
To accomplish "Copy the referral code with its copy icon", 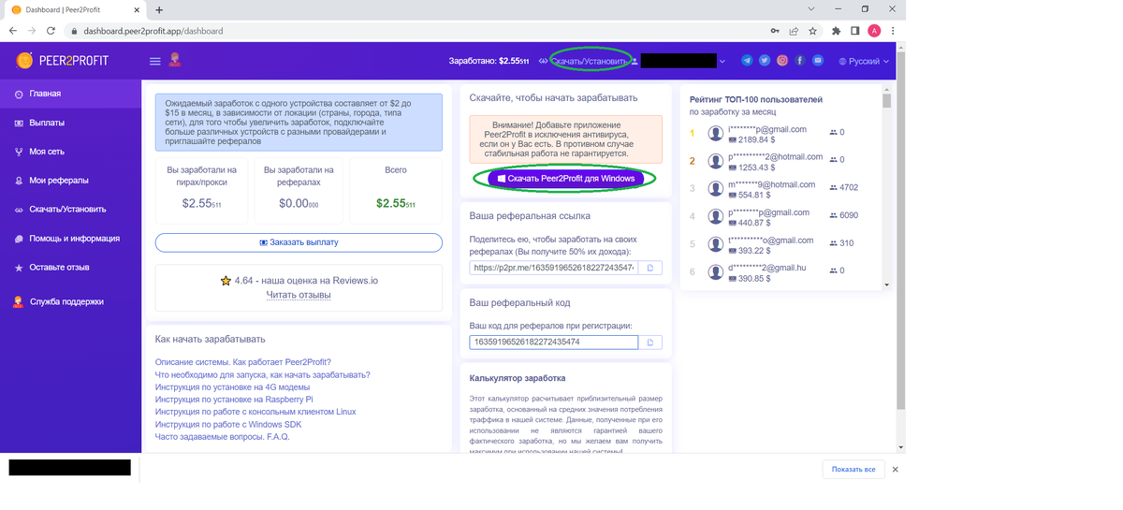I will click(x=650, y=342).
